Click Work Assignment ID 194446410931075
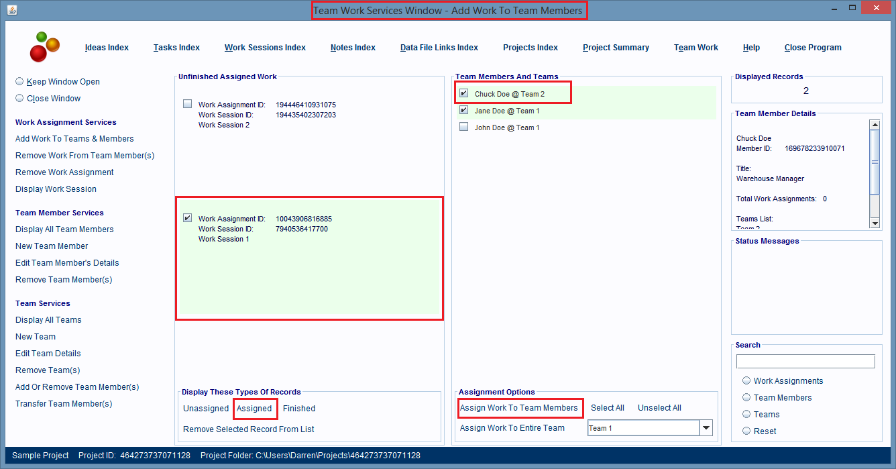Screen dimensions: 896x469 [306, 105]
